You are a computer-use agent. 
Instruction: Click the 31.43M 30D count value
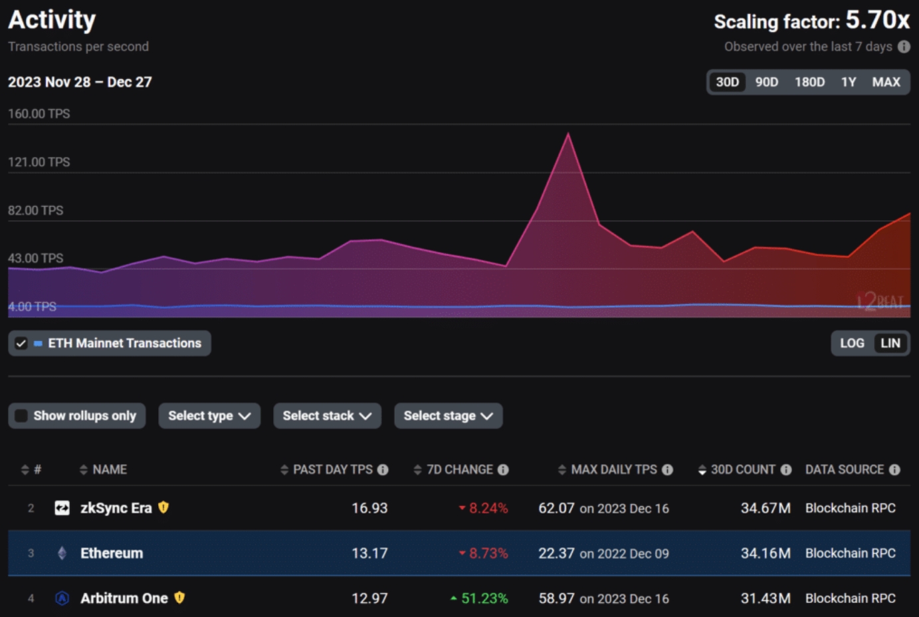pyautogui.click(x=766, y=598)
